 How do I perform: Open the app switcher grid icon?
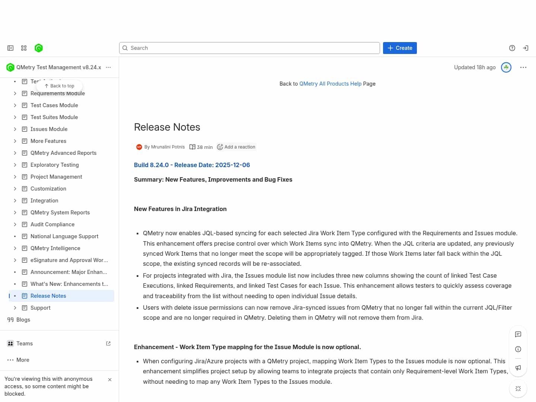pos(24,48)
